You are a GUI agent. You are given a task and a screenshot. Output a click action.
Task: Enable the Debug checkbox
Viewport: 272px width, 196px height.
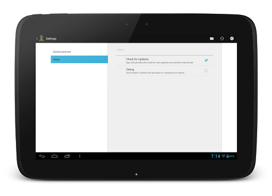[206, 71]
